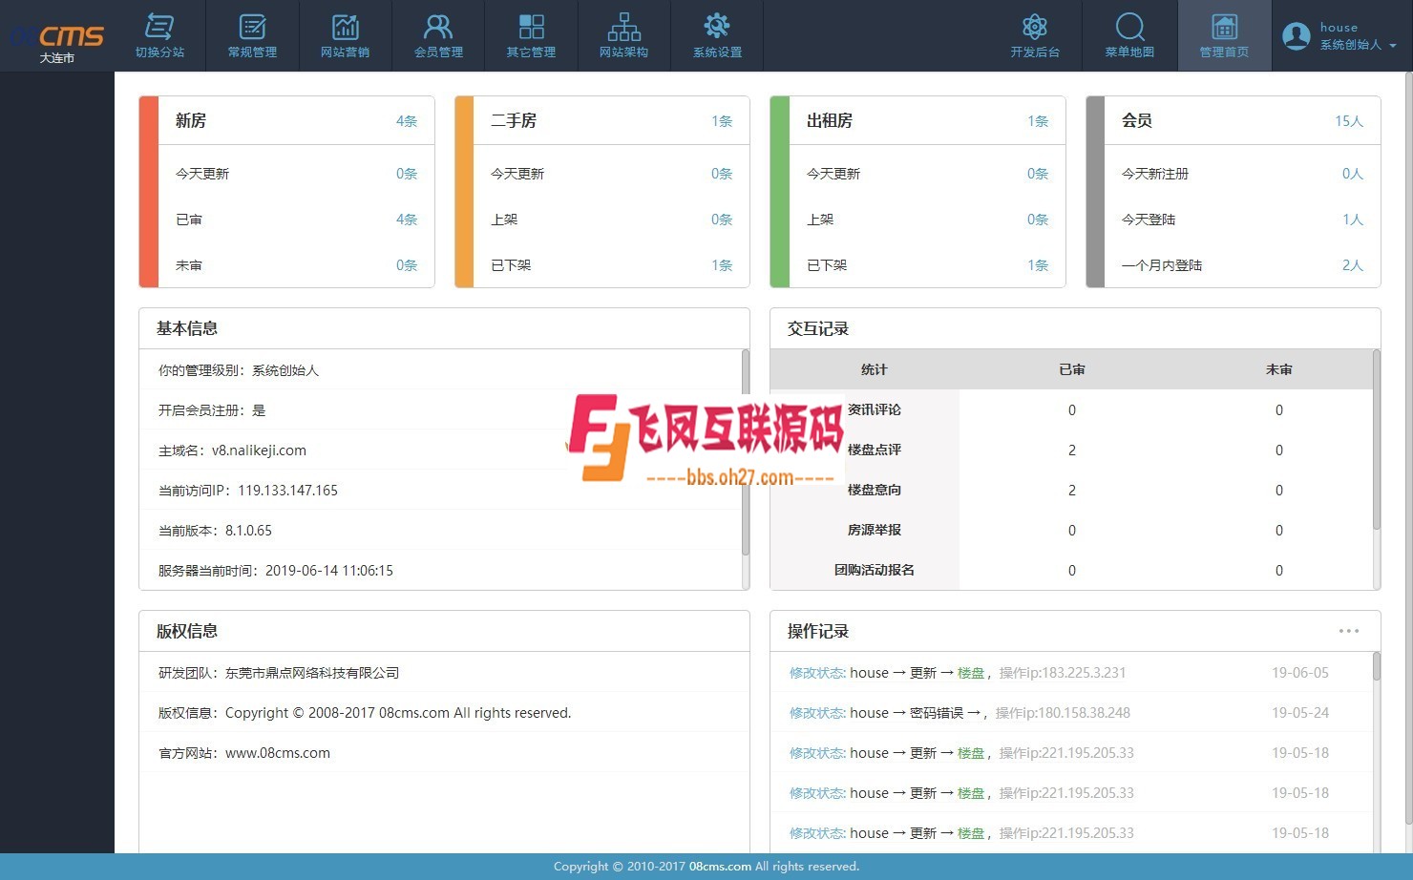Click the 操作记录 panel scrollbar
Viewport: 1413px width, 880px height.
(x=1376, y=666)
